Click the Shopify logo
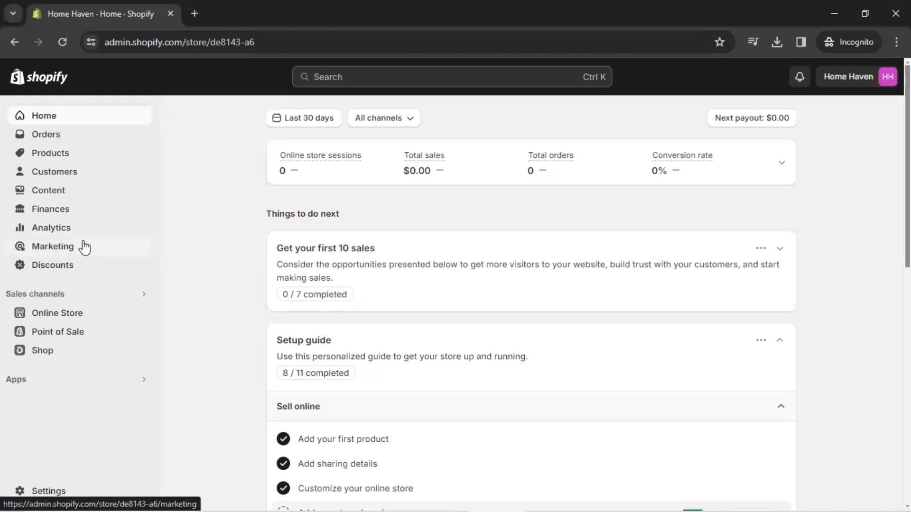The width and height of the screenshot is (911, 512). pyautogui.click(x=39, y=77)
